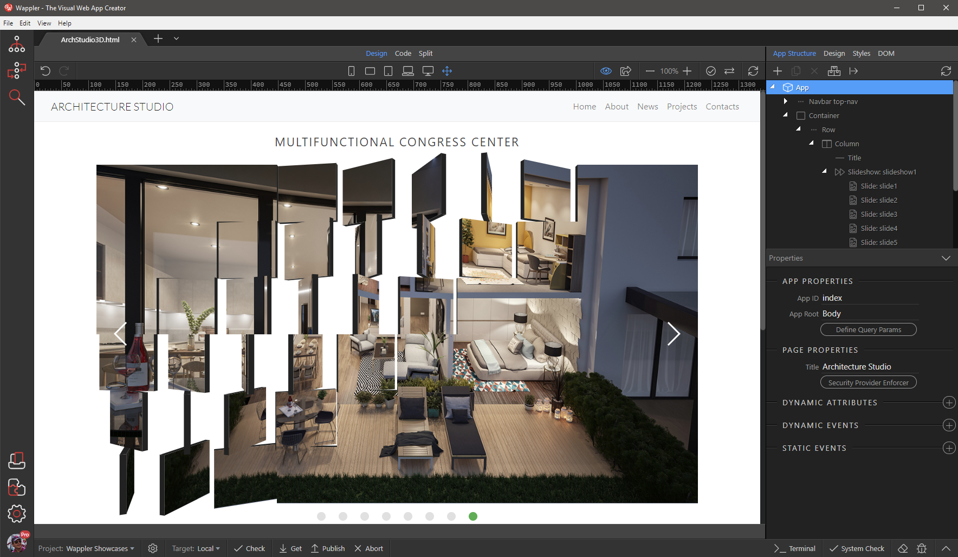Refresh the App Structure tree
The image size is (958, 557).
click(946, 70)
